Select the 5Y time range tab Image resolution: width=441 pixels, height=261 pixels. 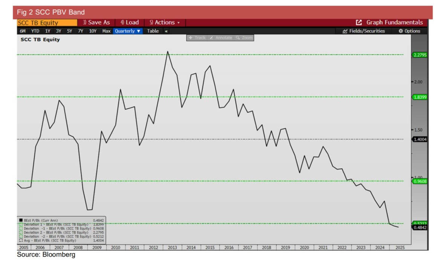pos(69,31)
